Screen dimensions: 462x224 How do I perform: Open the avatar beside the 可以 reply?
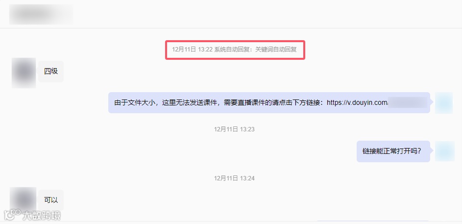coord(23,200)
